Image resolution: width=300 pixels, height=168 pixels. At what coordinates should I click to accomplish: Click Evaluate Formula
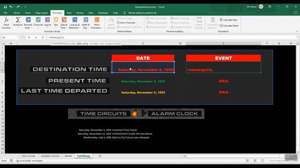coord(181,27)
